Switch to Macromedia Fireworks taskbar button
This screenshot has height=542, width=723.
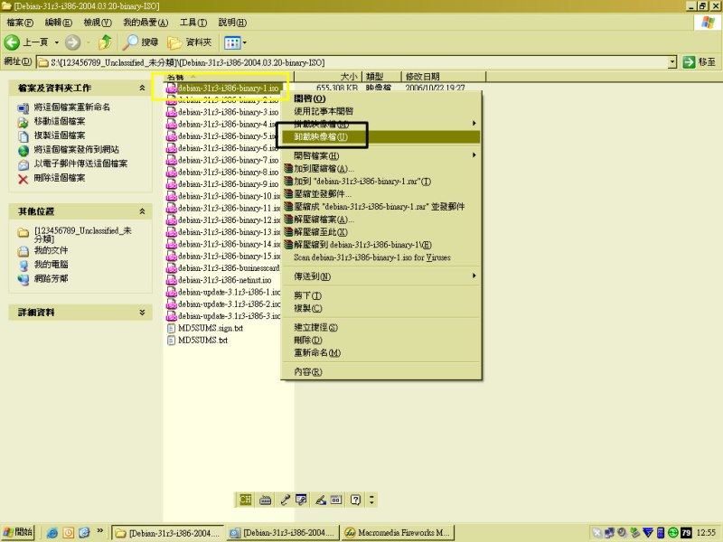(398, 533)
